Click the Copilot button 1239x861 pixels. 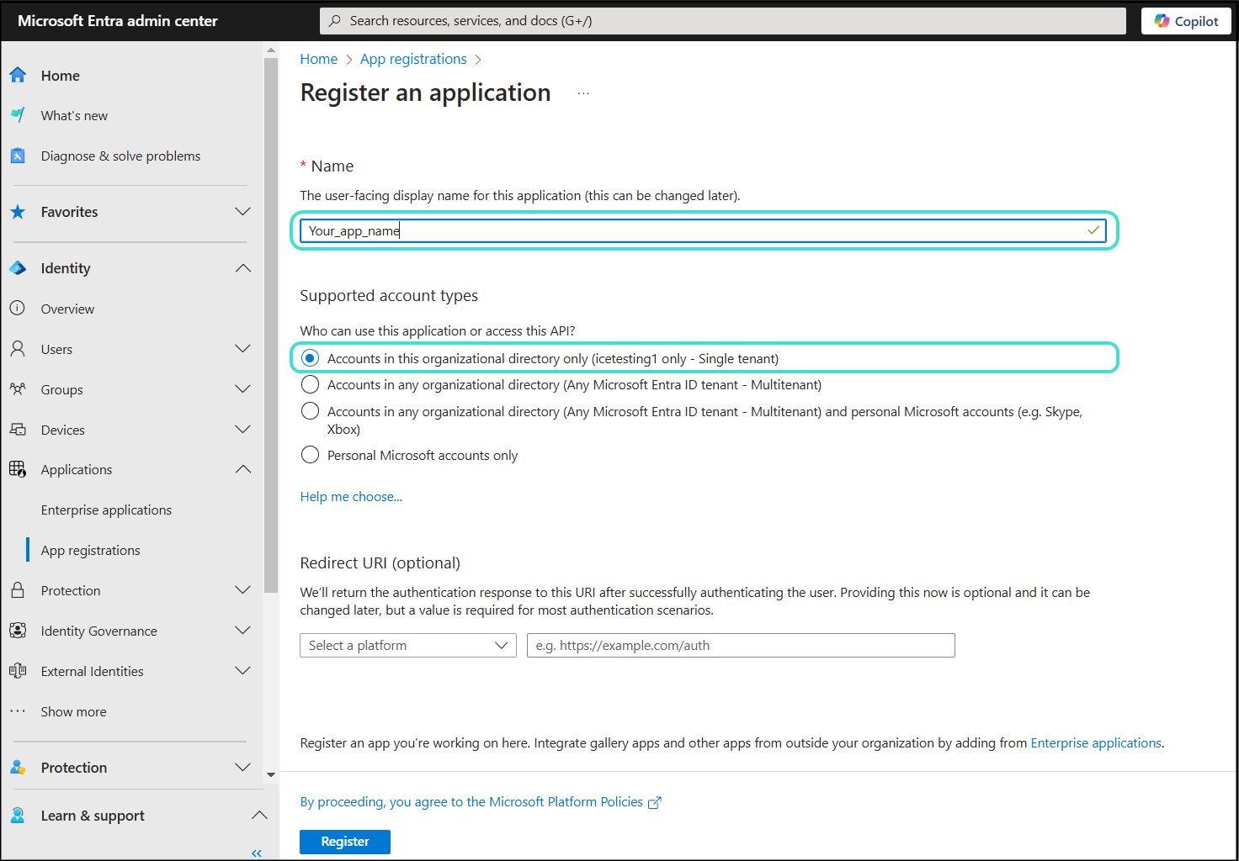click(1186, 21)
